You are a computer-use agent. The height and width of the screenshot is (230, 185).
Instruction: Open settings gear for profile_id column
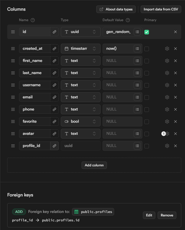(x=167, y=146)
